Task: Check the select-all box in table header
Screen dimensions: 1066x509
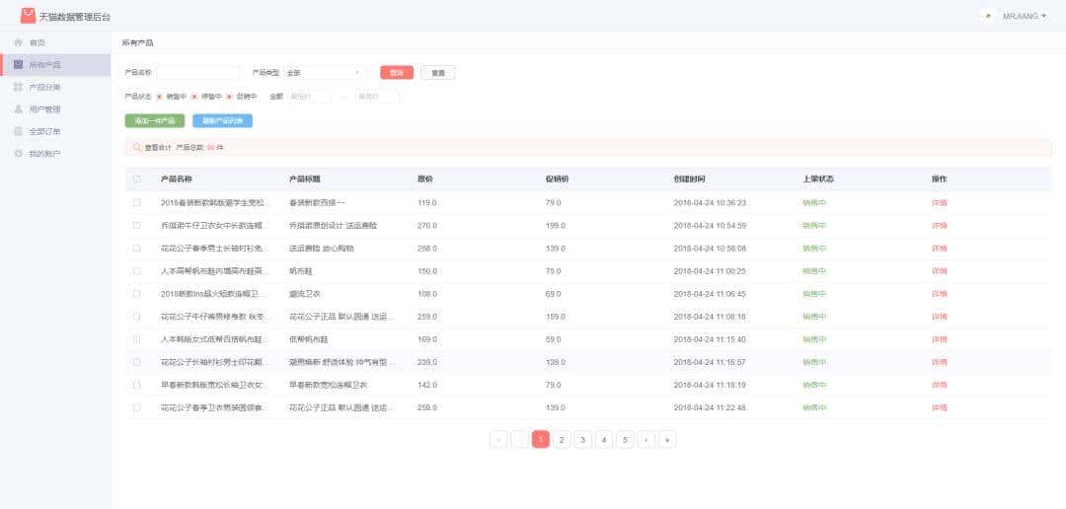Action: [x=136, y=179]
